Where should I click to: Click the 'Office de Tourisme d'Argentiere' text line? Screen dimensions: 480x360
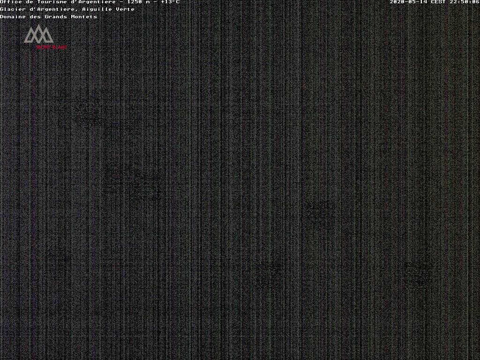[x=90, y=2]
